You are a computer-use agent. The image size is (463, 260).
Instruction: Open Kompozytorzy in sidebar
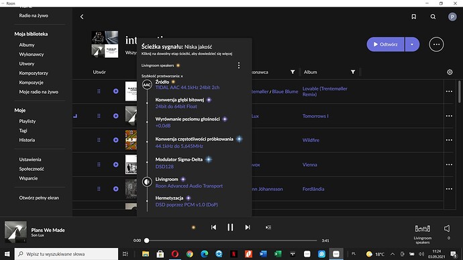coord(34,73)
